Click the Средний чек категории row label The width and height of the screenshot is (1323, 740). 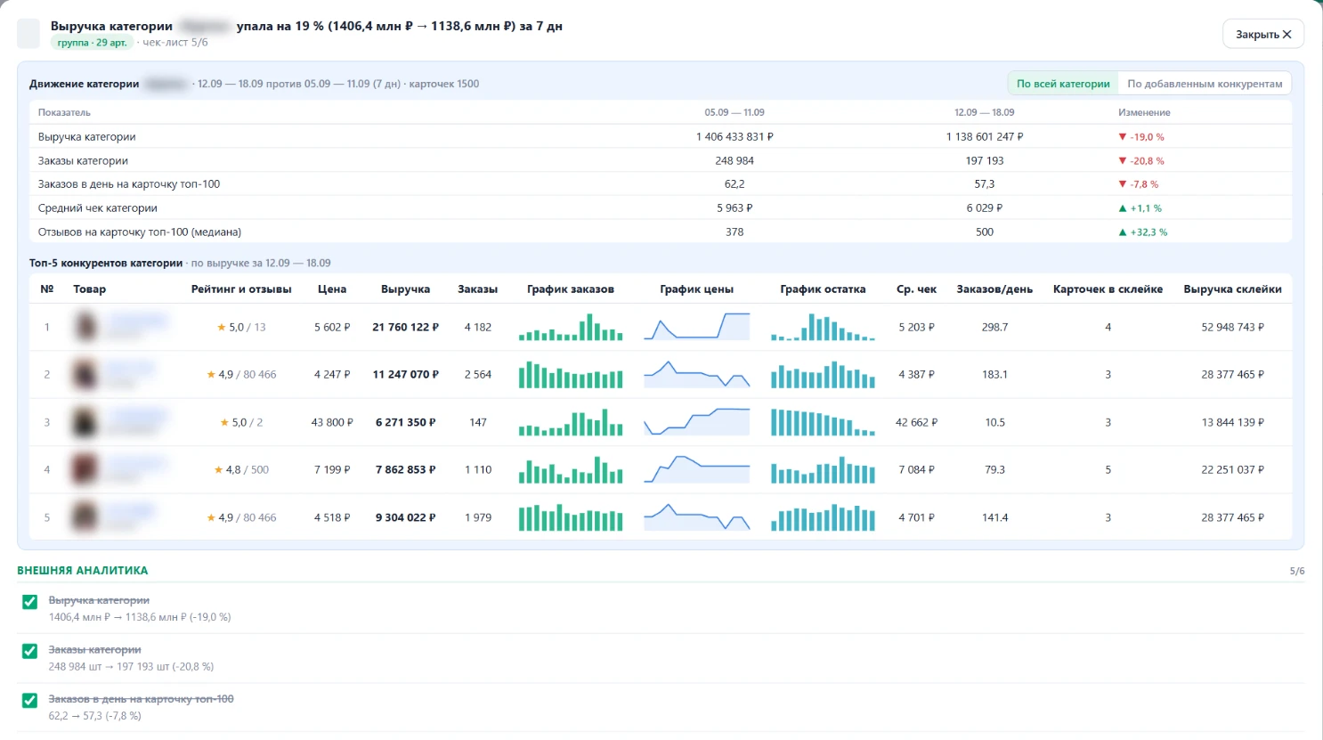[x=98, y=208]
